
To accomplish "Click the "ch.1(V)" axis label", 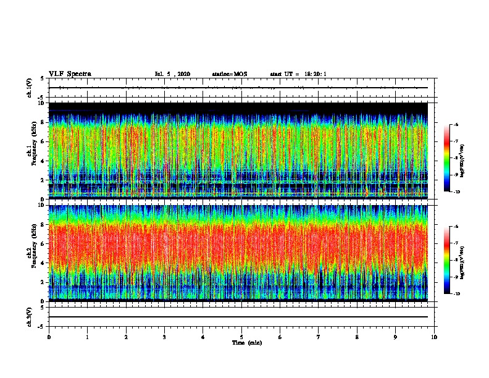I will pos(29,88).
